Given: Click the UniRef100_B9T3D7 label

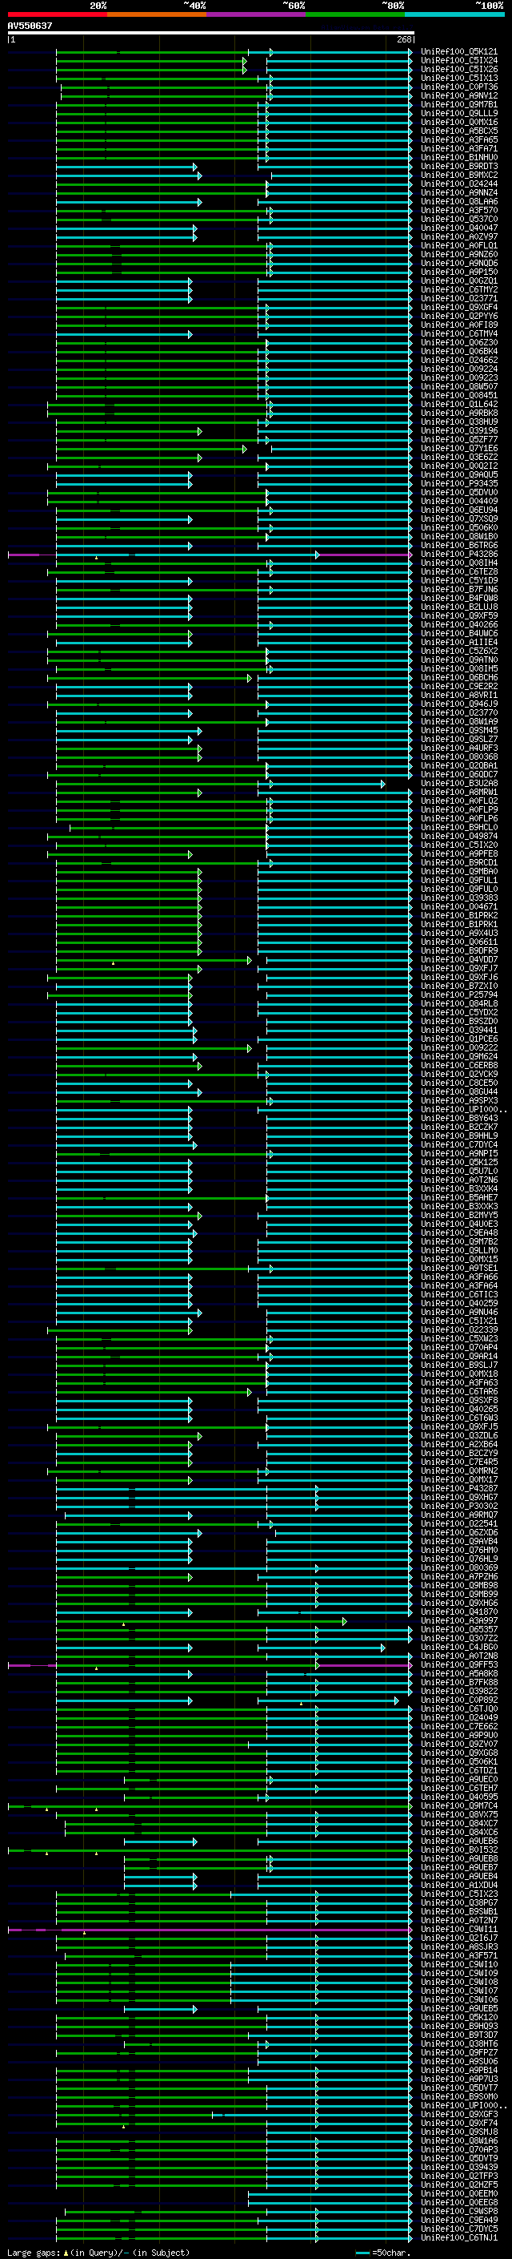Looking at the screenshot, I should pos(458,2035).
